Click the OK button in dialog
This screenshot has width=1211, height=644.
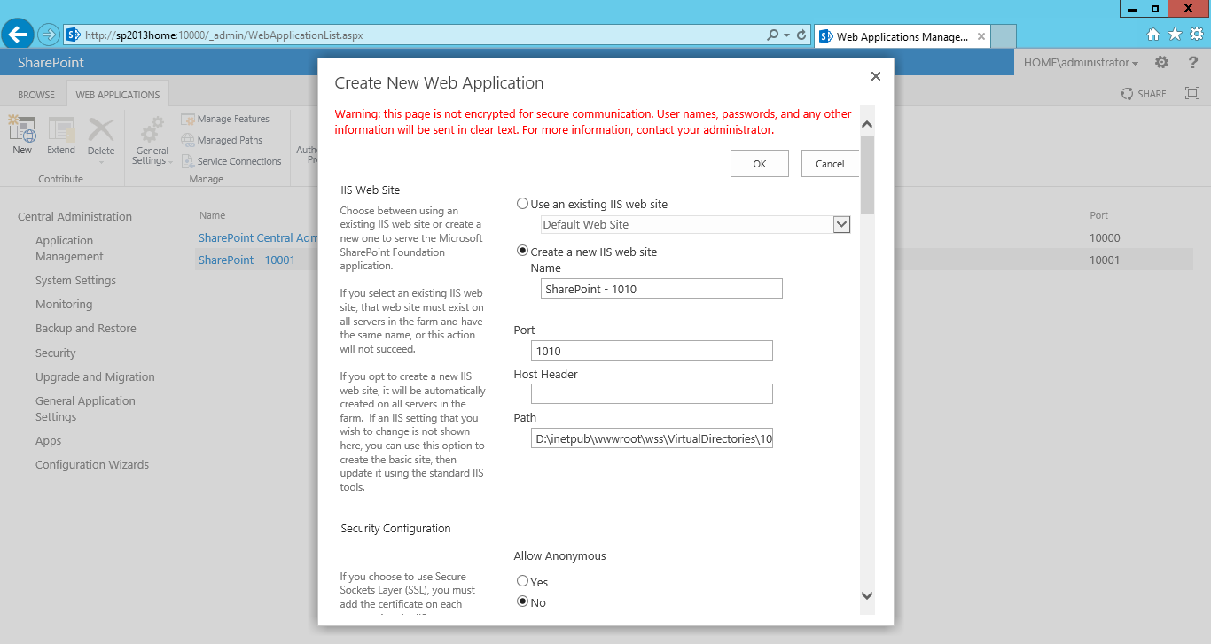(x=760, y=164)
